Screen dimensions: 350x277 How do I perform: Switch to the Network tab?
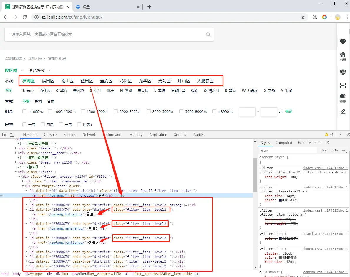(89, 134)
